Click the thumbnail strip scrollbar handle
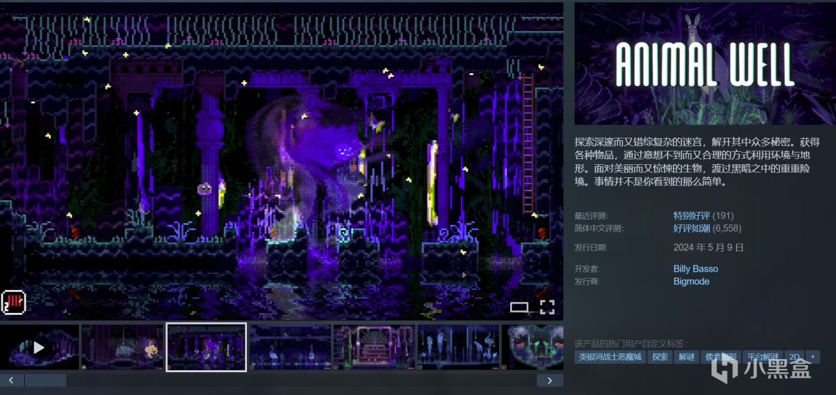This screenshot has width=836, height=395. tap(45, 381)
